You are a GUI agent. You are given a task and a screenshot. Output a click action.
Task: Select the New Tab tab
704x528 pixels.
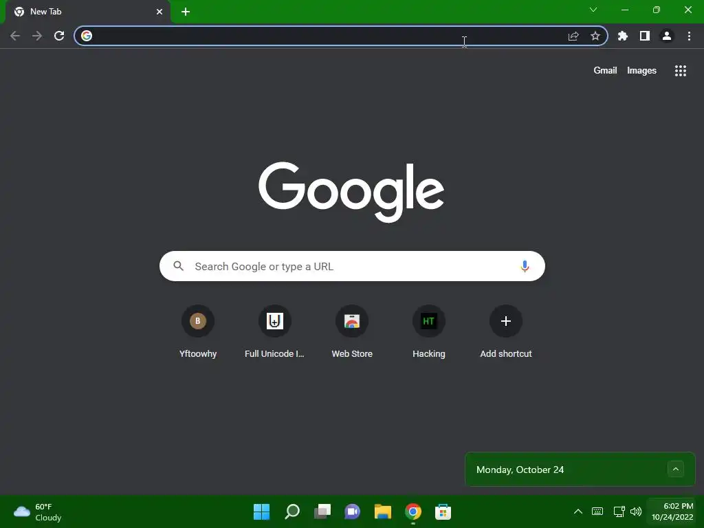point(88,12)
